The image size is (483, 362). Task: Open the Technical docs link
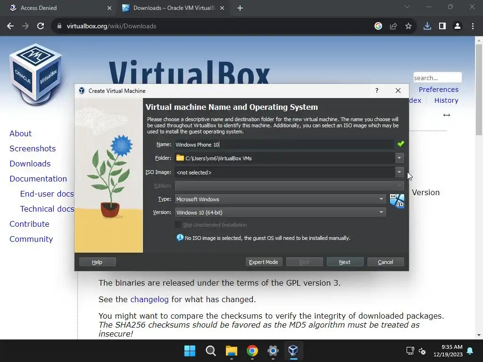[48, 209]
